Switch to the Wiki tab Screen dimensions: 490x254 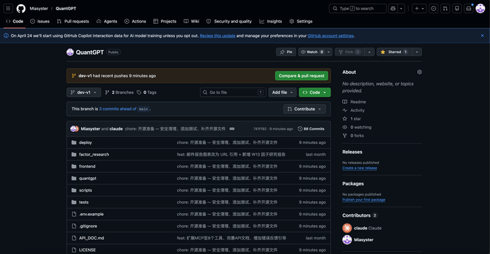tap(191, 21)
